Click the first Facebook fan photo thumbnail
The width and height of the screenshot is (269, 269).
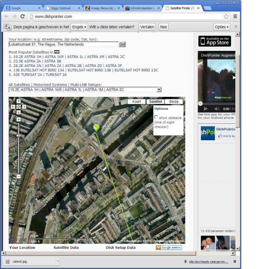pos(208,242)
